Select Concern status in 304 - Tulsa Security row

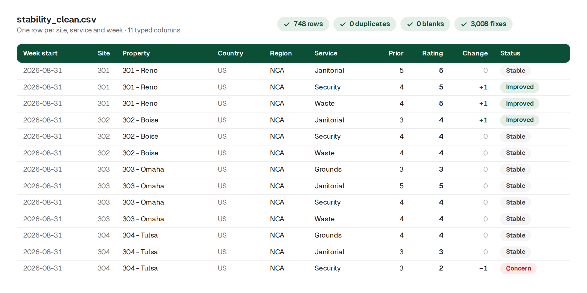tap(518, 268)
